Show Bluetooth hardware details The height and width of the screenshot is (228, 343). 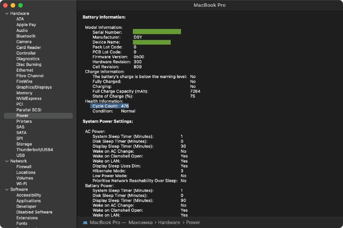pos(26,36)
